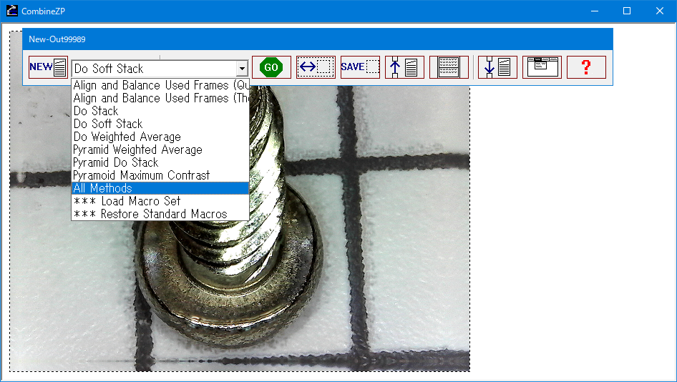Choose Do Stack from the list

pyautogui.click(x=160, y=111)
